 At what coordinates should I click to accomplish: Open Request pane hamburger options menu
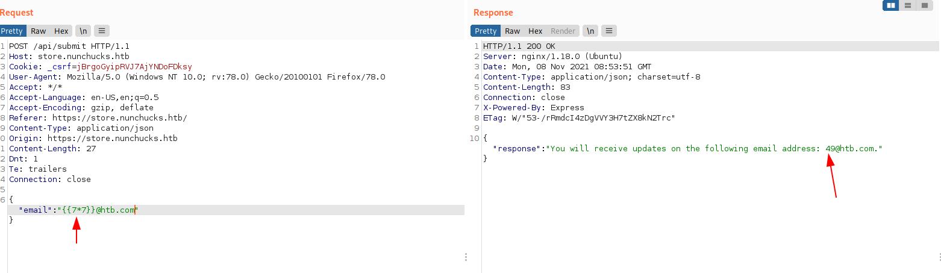(102, 31)
